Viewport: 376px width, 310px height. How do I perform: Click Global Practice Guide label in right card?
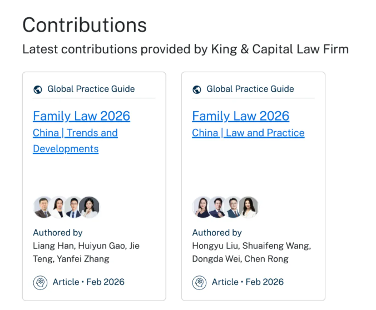[x=250, y=89]
